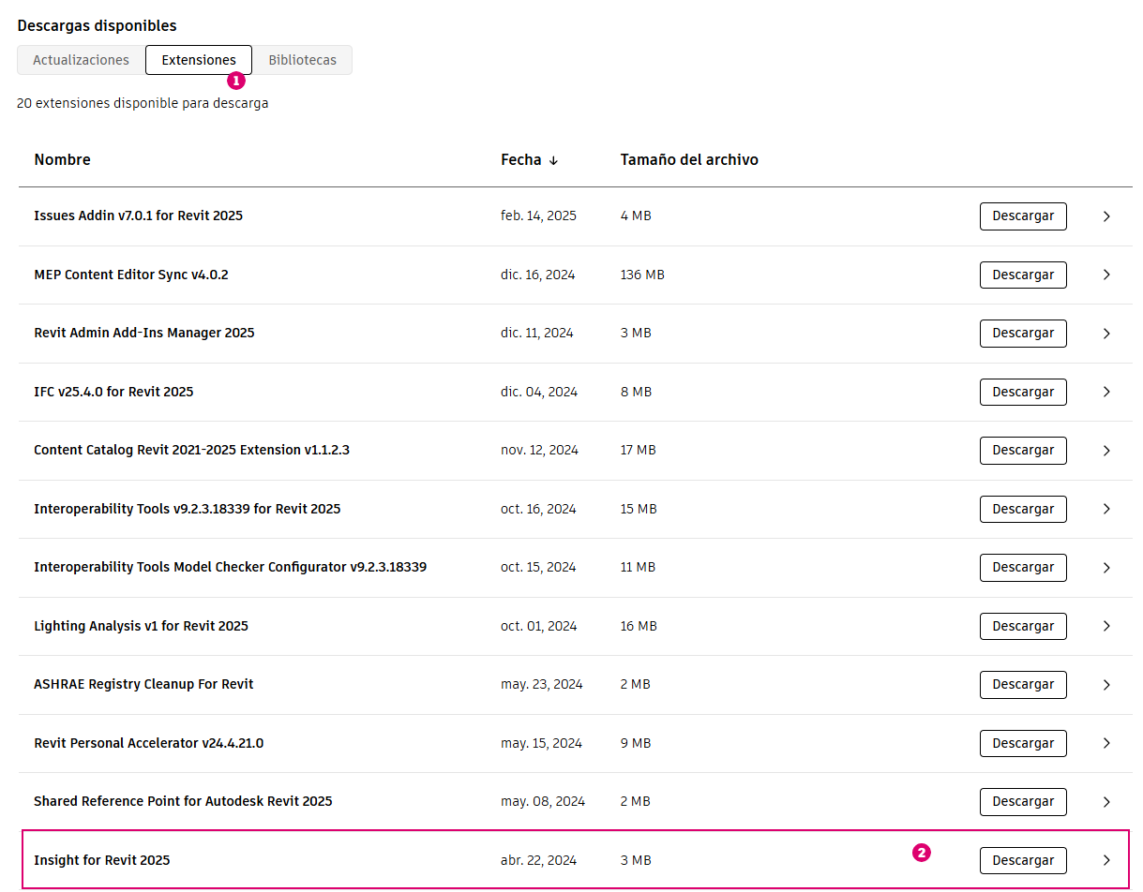1143x892 pixels.
Task: Click the 17 MB file size
Action: point(638,451)
